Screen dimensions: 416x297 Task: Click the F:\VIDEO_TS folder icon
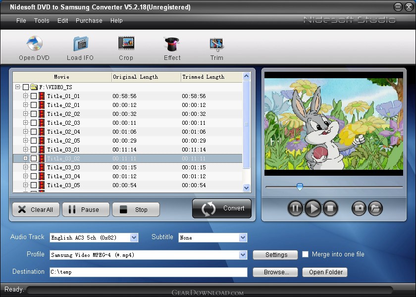coord(34,87)
